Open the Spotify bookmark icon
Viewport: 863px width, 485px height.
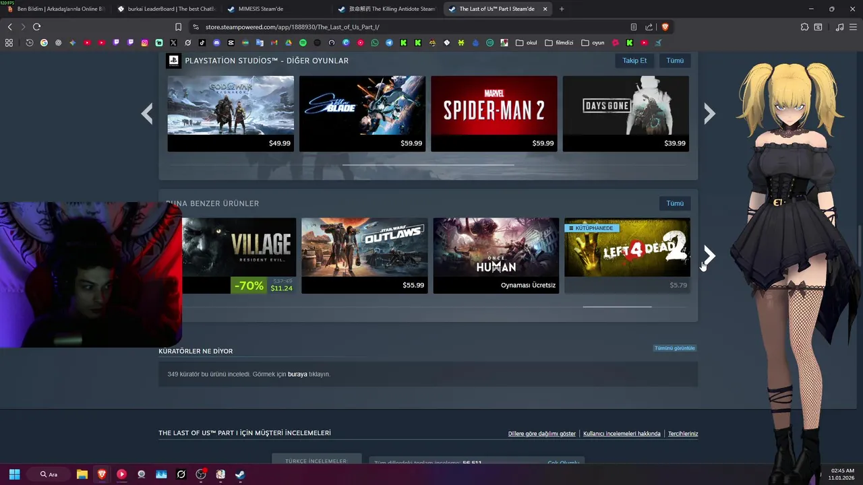[x=303, y=42]
